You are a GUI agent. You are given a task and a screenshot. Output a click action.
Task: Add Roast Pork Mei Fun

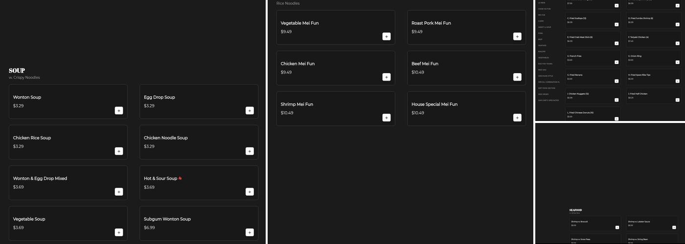[x=517, y=37]
